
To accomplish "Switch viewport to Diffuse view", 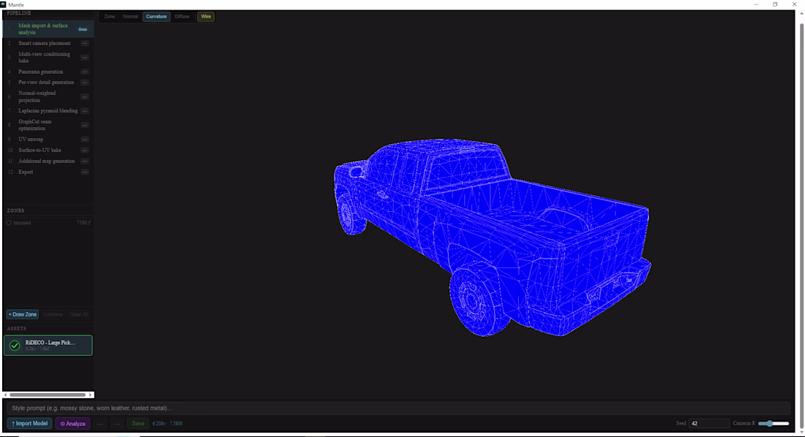I will [181, 16].
